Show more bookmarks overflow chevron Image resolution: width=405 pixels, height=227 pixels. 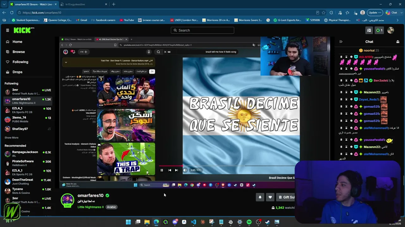(x=397, y=20)
